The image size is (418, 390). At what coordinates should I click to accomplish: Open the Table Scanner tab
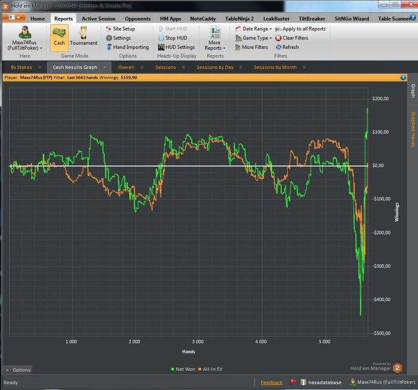pyautogui.click(x=394, y=18)
